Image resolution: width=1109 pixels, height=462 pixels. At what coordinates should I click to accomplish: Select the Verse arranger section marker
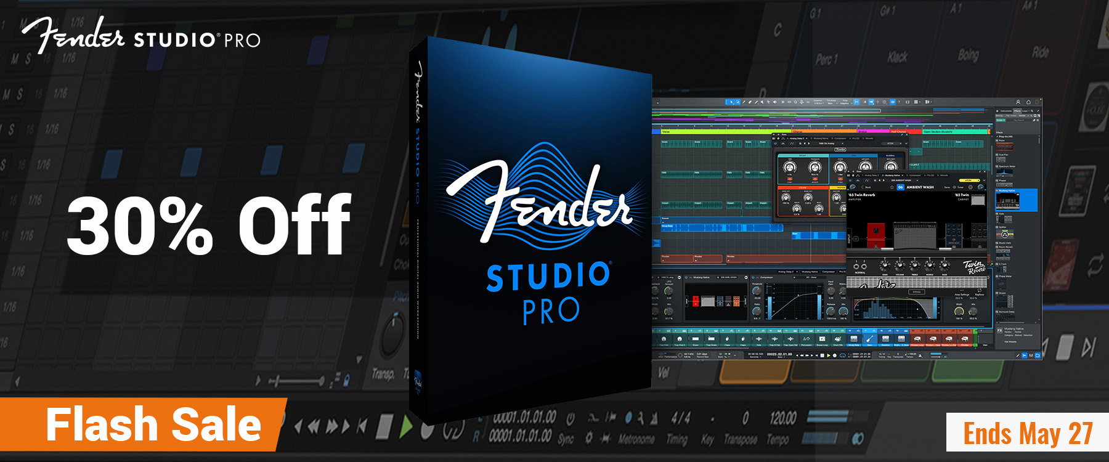726,131
